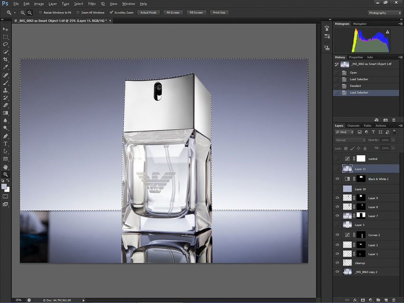Hide the Curves 2 adjustment layer
404x303 pixels.
(337, 235)
